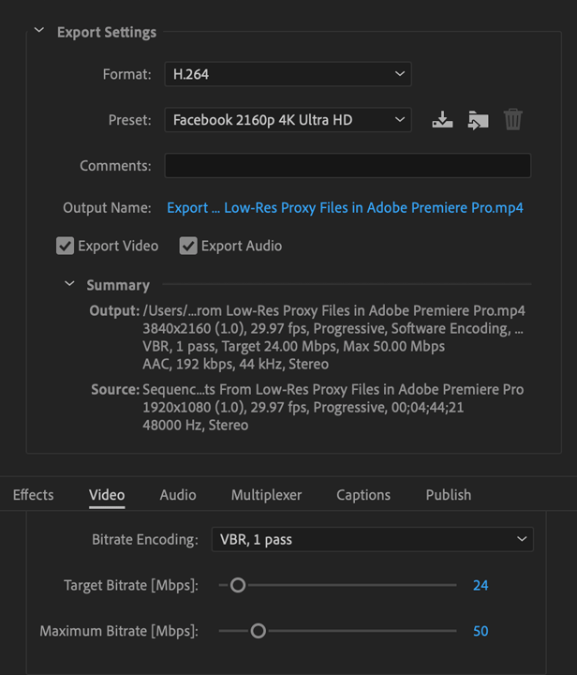Switch to the Audio tab
The height and width of the screenshot is (675, 577).
[x=178, y=495]
